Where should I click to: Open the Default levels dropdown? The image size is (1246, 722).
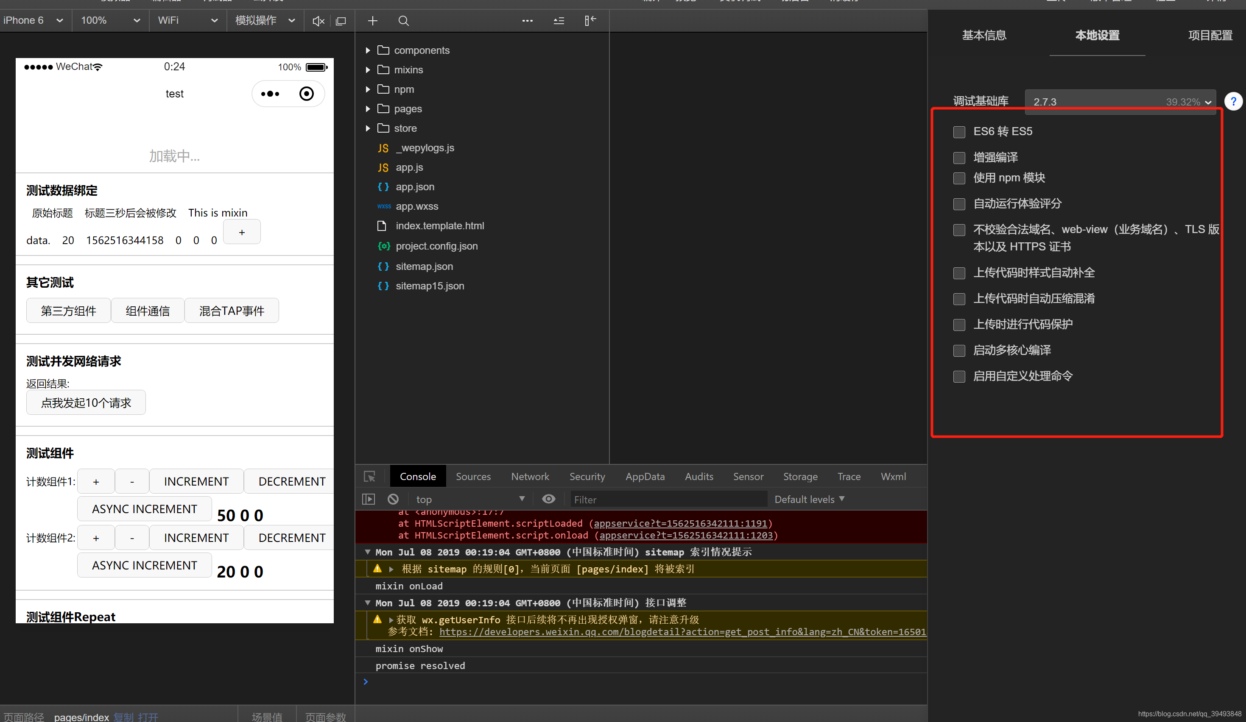click(810, 499)
